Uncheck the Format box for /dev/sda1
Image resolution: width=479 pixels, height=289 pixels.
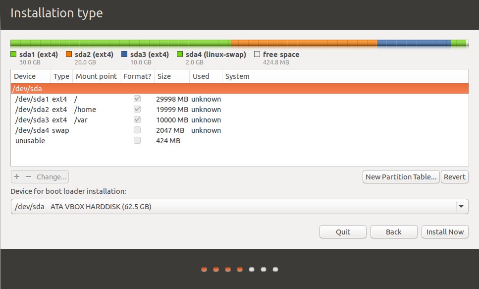pyautogui.click(x=137, y=99)
